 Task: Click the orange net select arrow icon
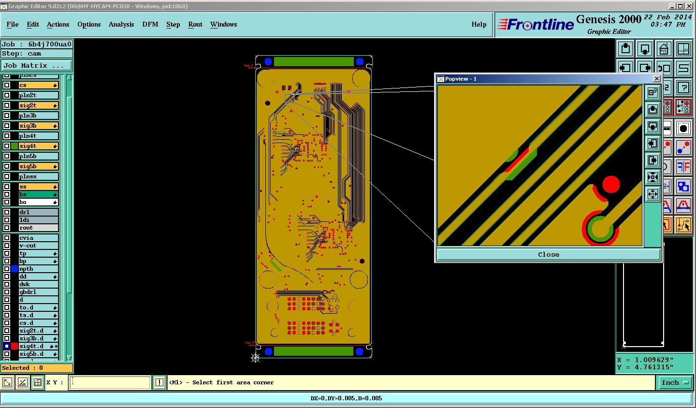point(683,225)
